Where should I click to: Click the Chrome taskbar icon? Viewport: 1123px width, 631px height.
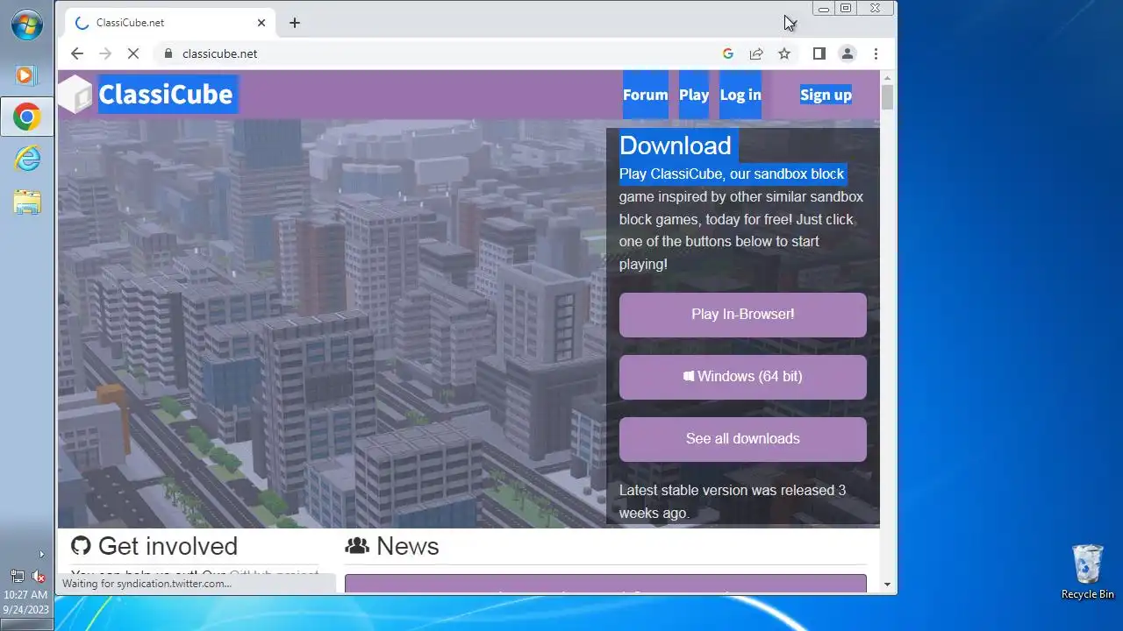coord(26,117)
